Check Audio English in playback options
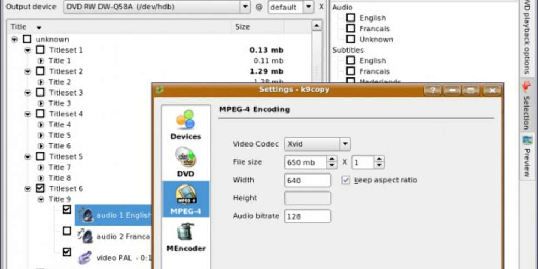This screenshot has width=538, height=269. tap(350, 18)
